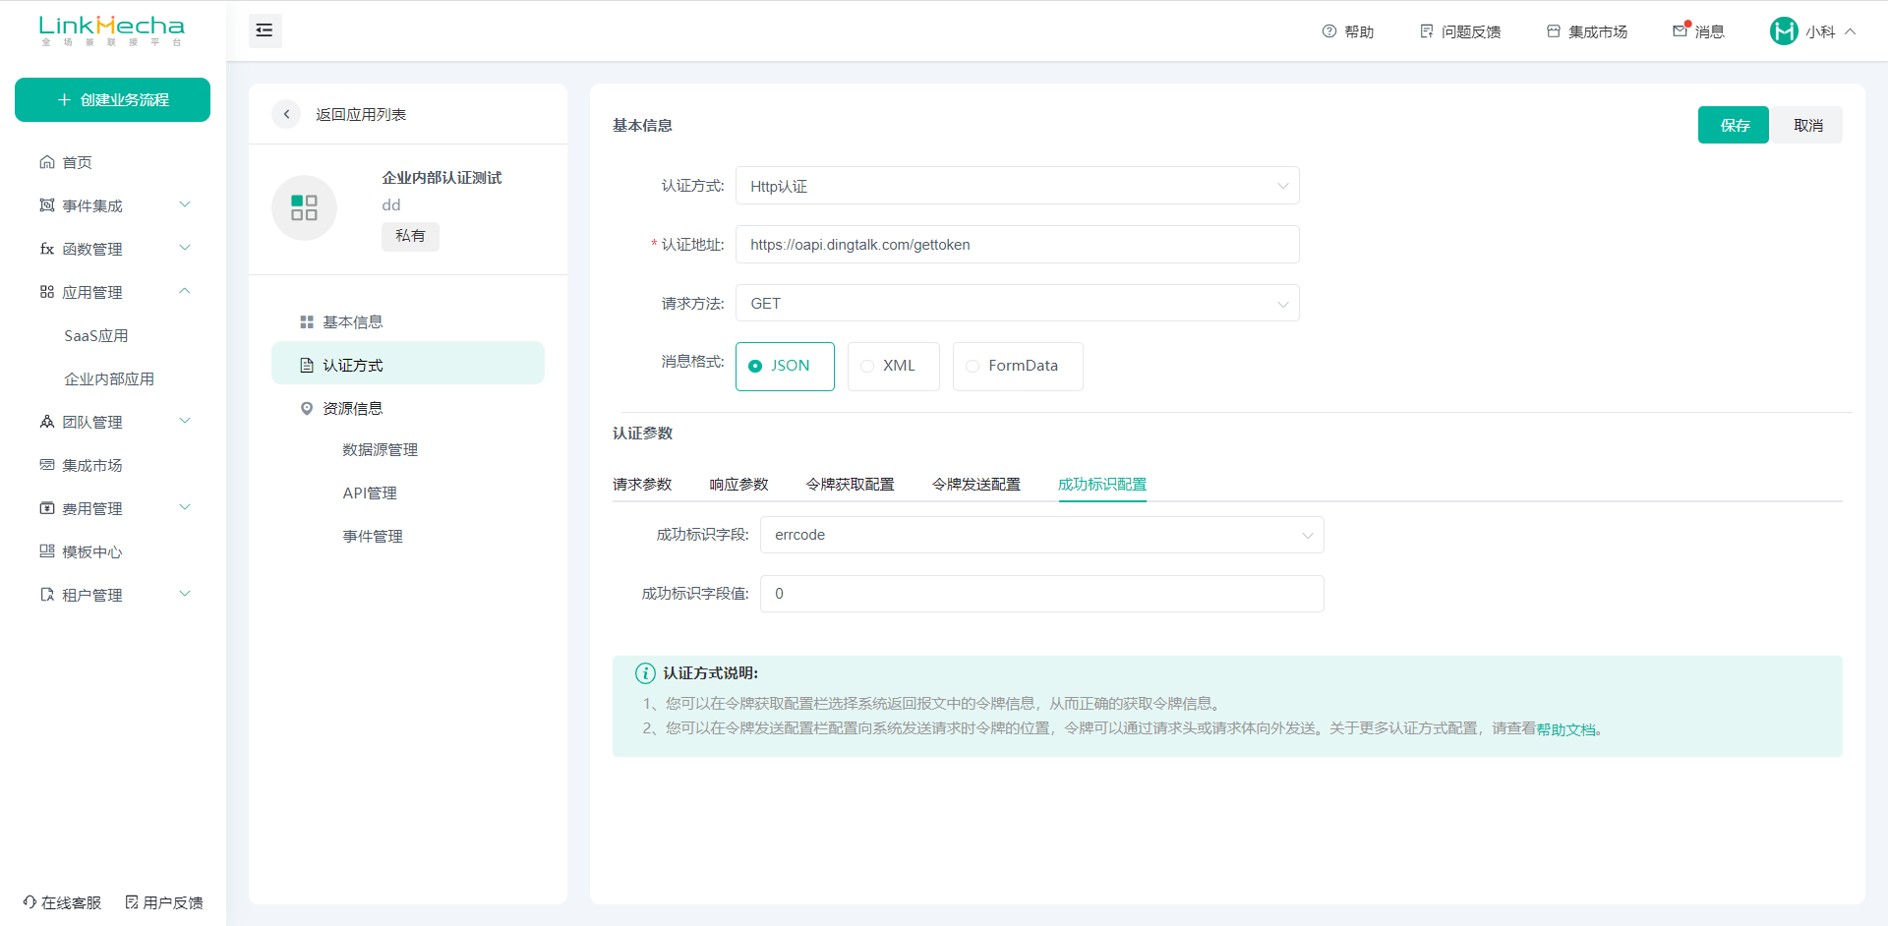Screen dimensions: 1888x926
Task: Open API管理 in resource info
Action: pos(370,492)
